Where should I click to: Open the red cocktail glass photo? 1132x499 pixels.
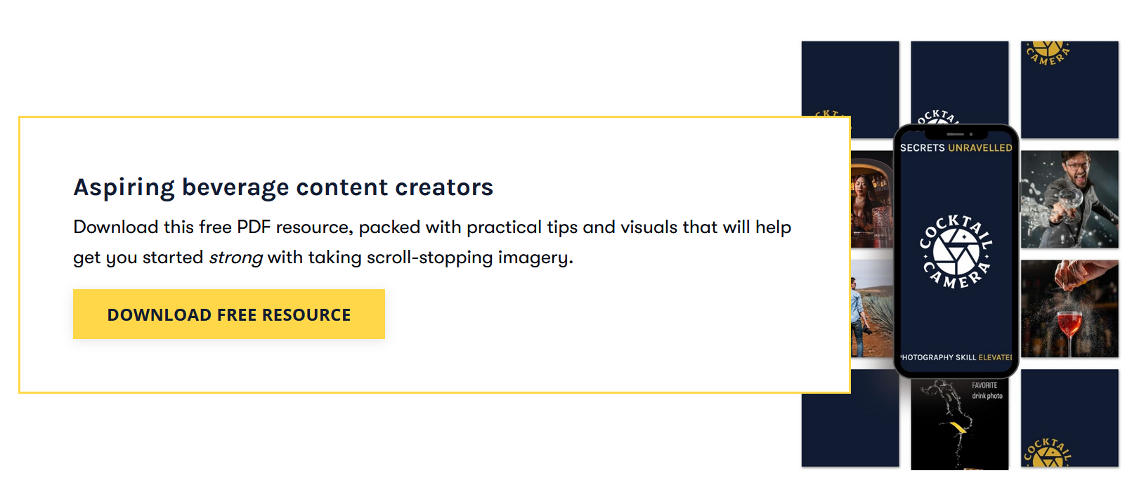coord(1069,309)
